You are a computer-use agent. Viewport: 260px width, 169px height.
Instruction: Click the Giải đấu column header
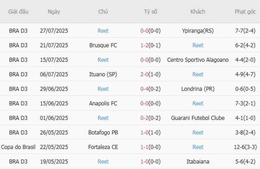pyautogui.click(x=18, y=12)
